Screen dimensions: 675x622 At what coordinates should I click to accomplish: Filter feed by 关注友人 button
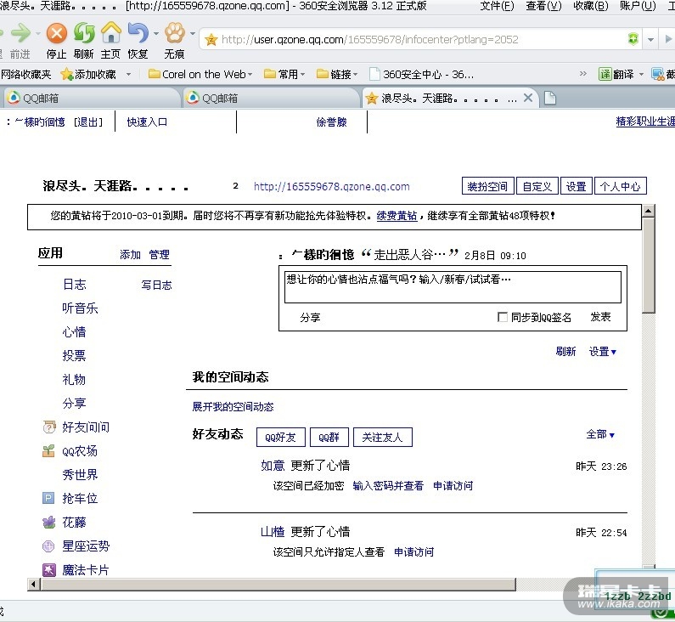[383, 438]
